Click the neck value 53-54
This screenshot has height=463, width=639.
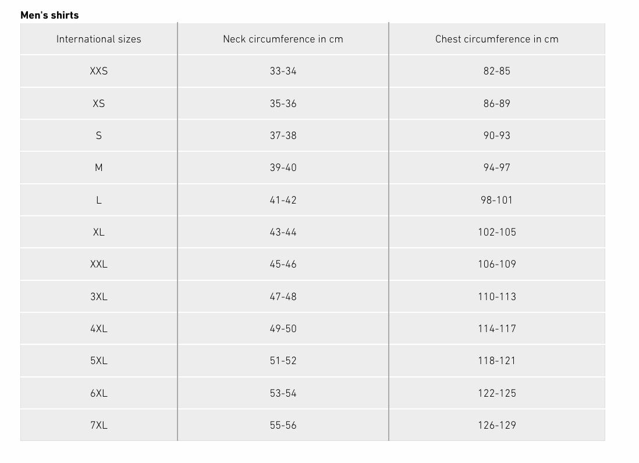click(283, 393)
